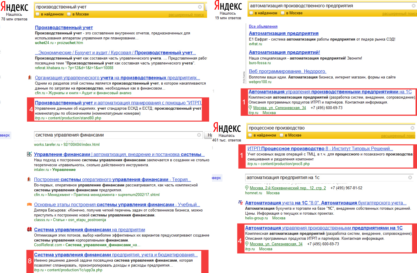Click the phone number '+7 (495) 967-81-52'

(x=346, y=188)
